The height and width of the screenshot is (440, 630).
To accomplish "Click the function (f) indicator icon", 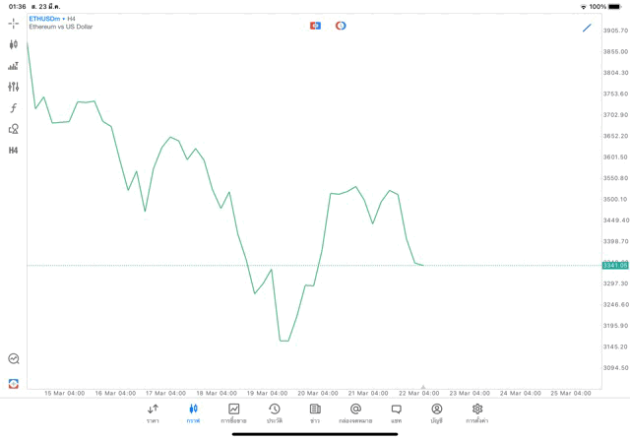I will pyautogui.click(x=13, y=108).
